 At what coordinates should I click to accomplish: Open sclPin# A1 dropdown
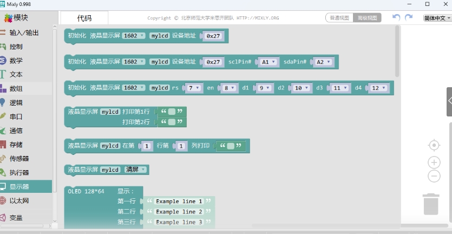coord(268,62)
